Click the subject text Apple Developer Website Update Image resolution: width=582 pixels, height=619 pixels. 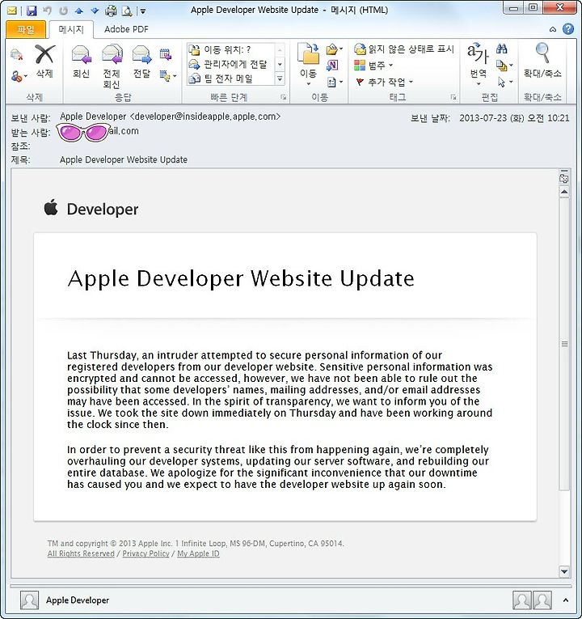click(124, 159)
